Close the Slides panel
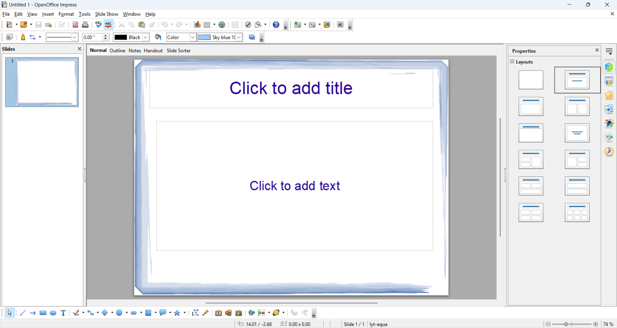The width and height of the screenshot is (617, 328). 80,49
